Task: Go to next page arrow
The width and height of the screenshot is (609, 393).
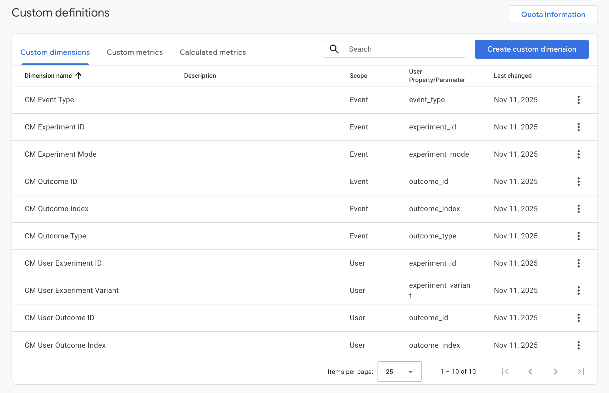Action: pyautogui.click(x=556, y=372)
